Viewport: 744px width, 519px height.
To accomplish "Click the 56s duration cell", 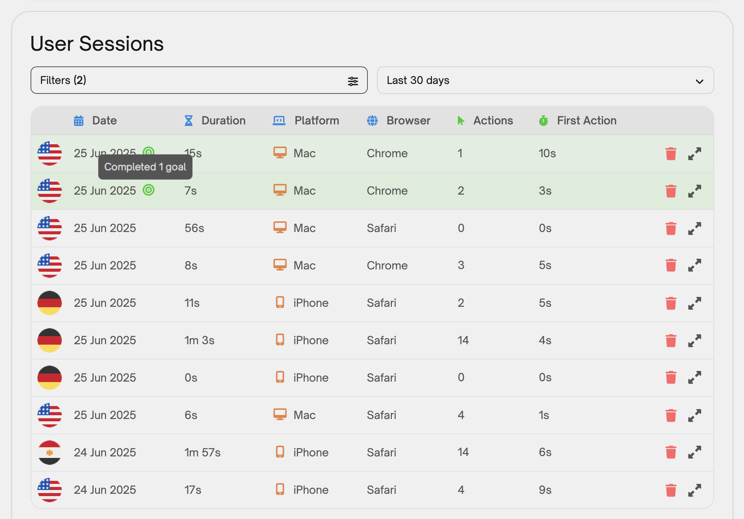I will tap(194, 228).
